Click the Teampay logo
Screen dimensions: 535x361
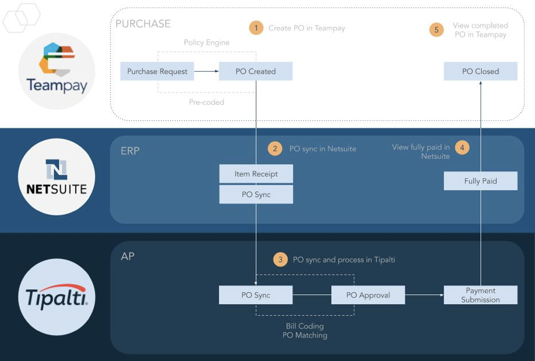click(57, 71)
